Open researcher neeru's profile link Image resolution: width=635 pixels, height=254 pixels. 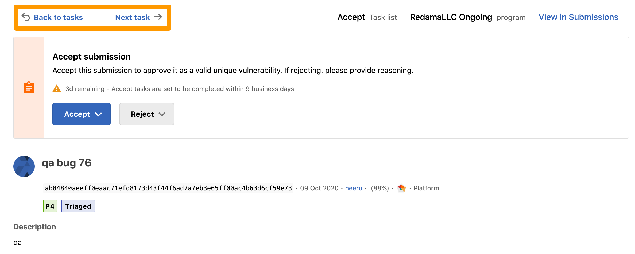(354, 188)
